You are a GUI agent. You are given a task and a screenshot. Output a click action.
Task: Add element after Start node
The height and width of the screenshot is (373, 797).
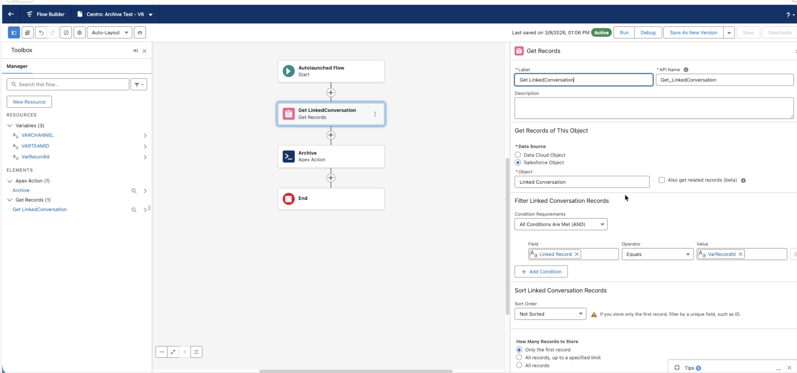[x=331, y=93]
